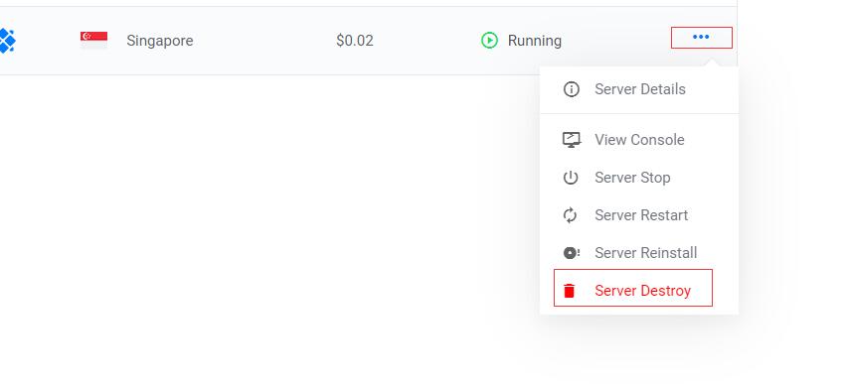Click the disk icon for Server Reinstall

pyautogui.click(x=571, y=252)
